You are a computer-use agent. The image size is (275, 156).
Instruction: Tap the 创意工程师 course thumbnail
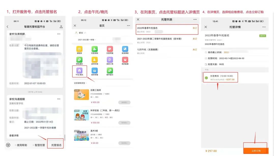pyautogui.click(x=81, y=95)
